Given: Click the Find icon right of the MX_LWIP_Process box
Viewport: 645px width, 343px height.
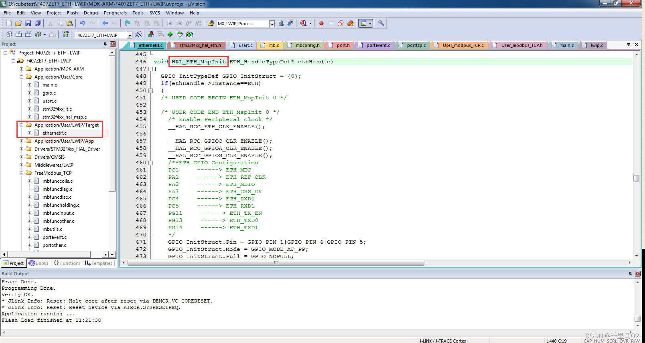Looking at the screenshot, I should tap(281, 23).
